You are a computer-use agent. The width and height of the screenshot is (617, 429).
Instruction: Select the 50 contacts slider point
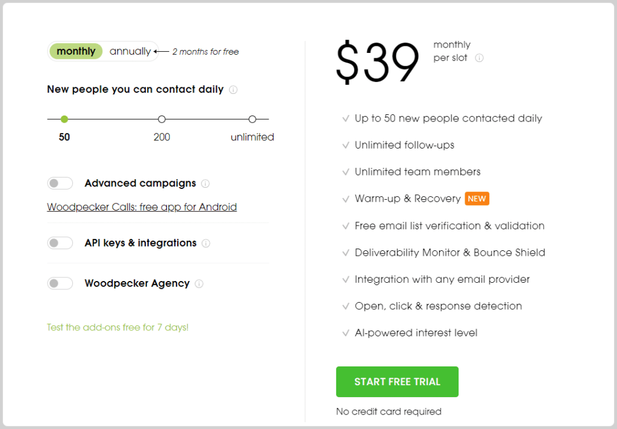(64, 119)
